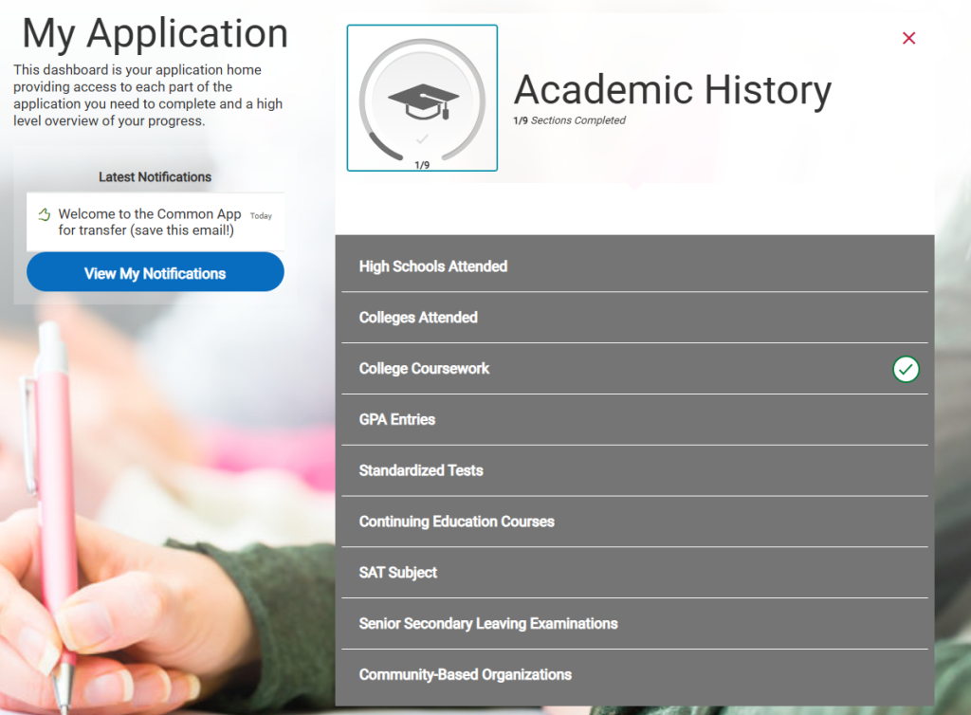Click the "1/9 Sections Completed" text

pyautogui.click(x=569, y=120)
